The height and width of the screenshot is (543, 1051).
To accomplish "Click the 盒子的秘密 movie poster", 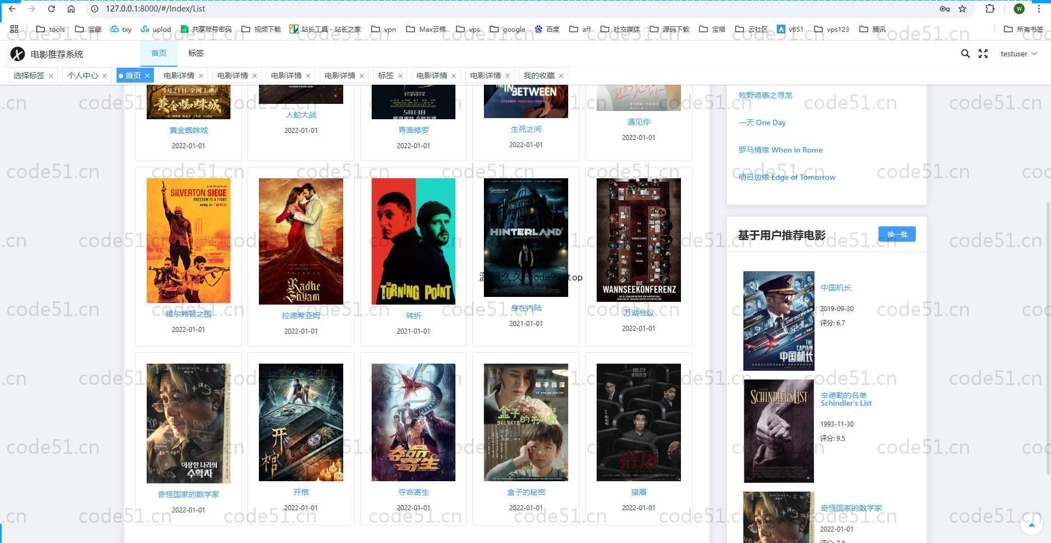I will pos(526,422).
